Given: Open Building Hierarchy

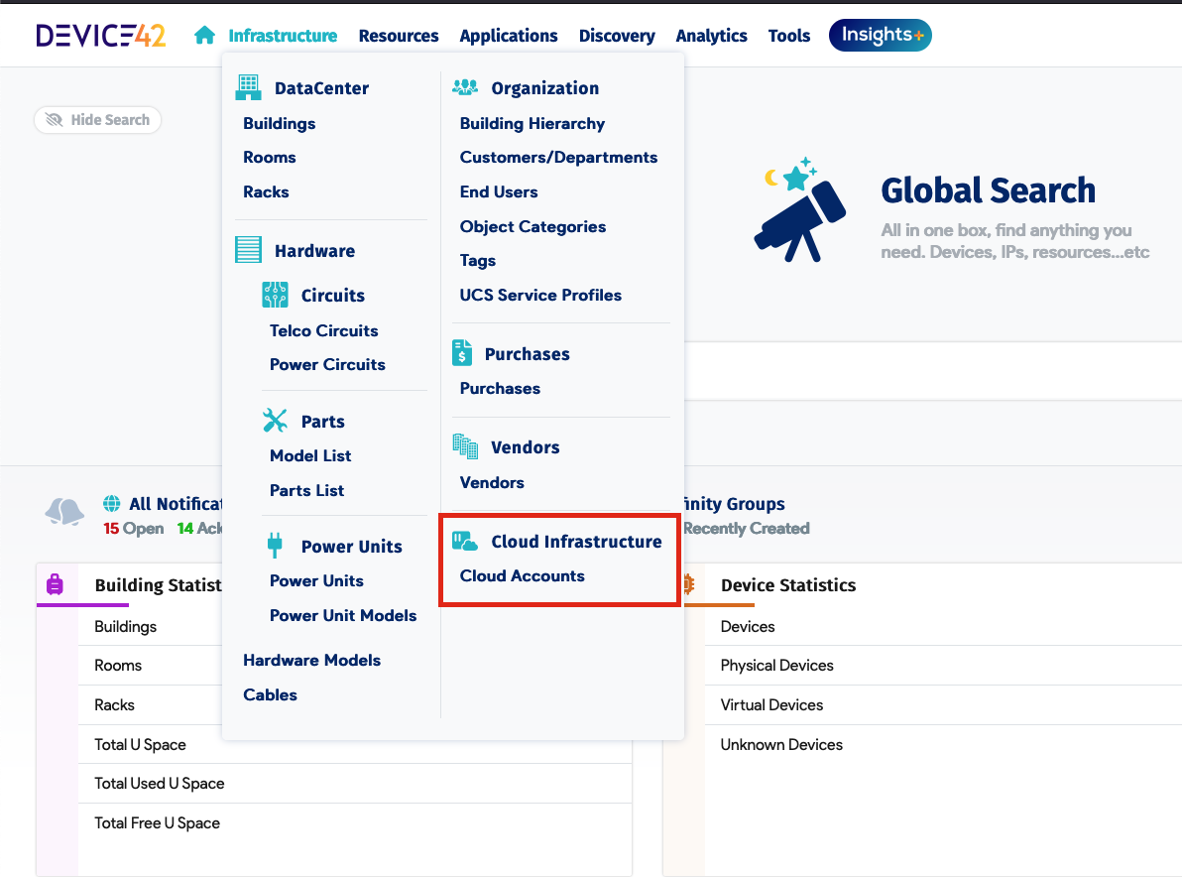Looking at the screenshot, I should [x=532, y=124].
